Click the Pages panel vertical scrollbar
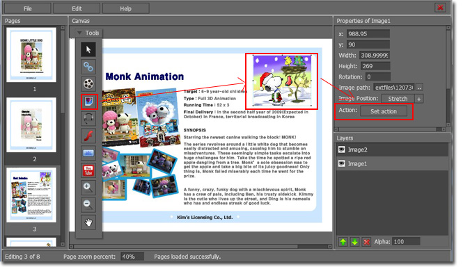Image resolution: width=463 pixels, height=274 pixels. [63, 136]
